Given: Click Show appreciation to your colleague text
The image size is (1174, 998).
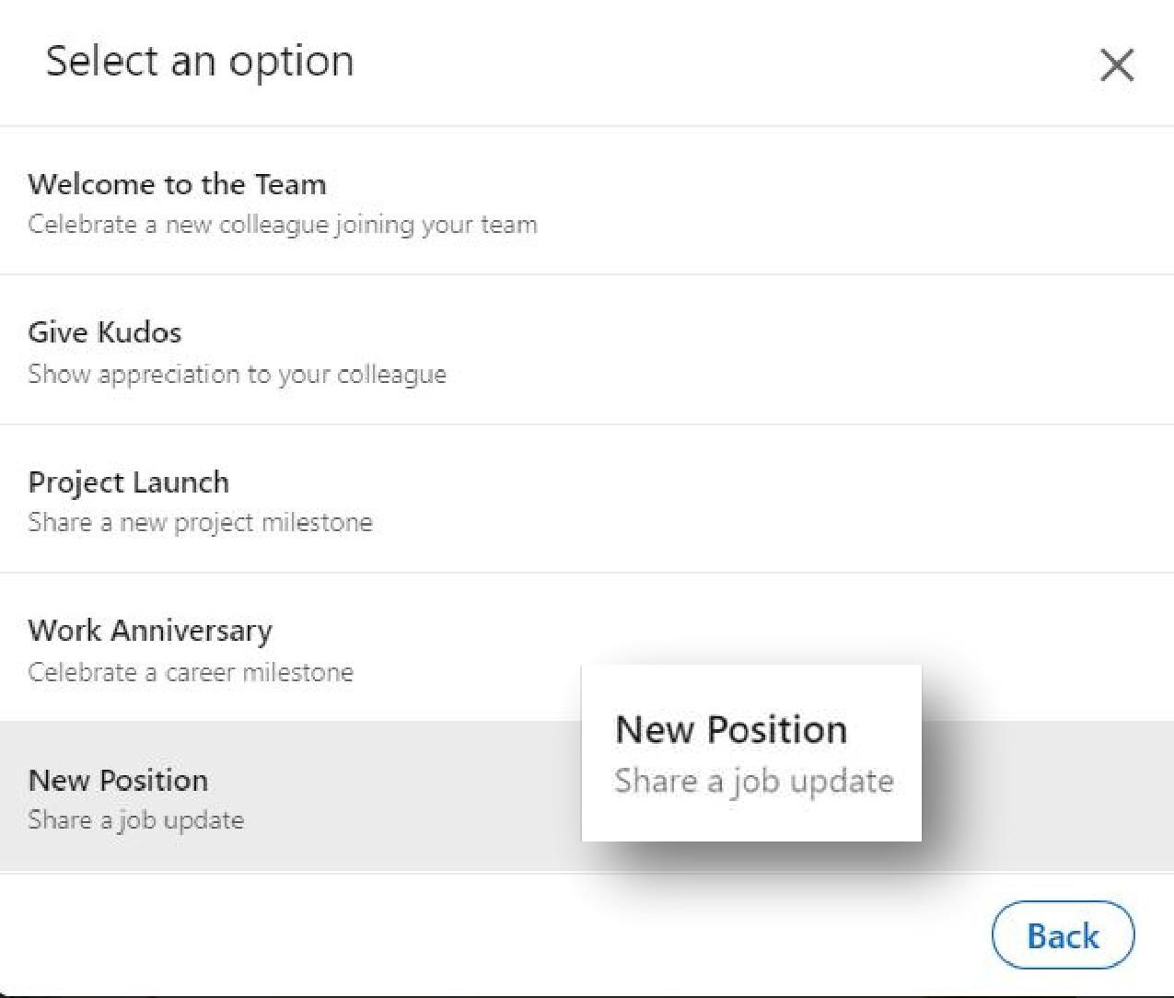Looking at the screenshot, I should tap(238, 374).
